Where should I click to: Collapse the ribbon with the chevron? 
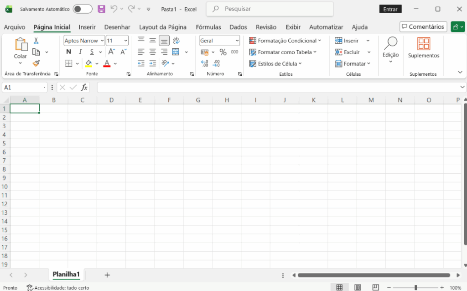460,72
